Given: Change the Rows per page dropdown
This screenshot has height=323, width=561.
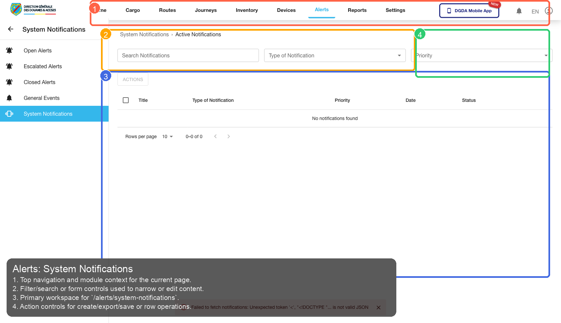Looking at the screenshot, I should click(x=167, y=136).
